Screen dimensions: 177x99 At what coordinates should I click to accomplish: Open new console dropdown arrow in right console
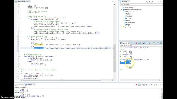point(156,43)
